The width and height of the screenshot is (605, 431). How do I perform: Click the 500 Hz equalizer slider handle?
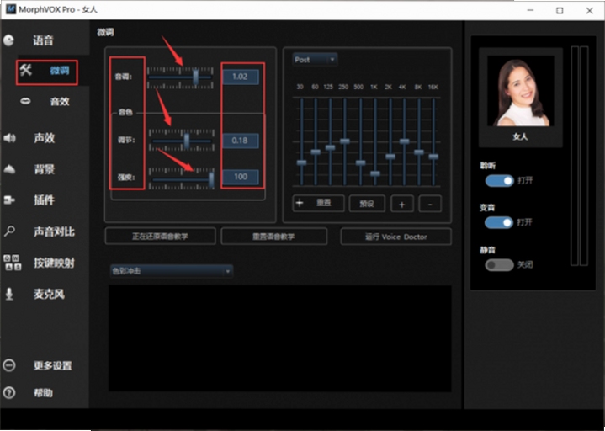[360, 162]
